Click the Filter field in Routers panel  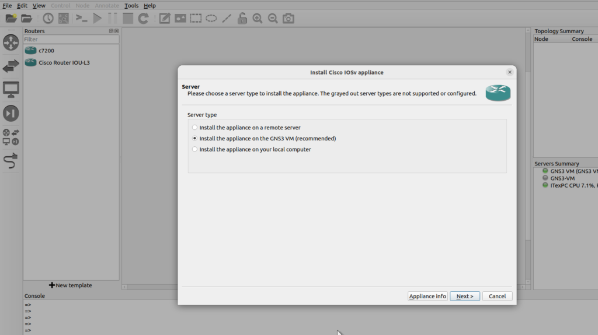[71, 40]
